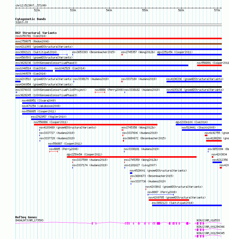Select dgv2251n54 (Cooper2011) variant
The width and height of the screenshot is (229, 239).
[175, 52]
